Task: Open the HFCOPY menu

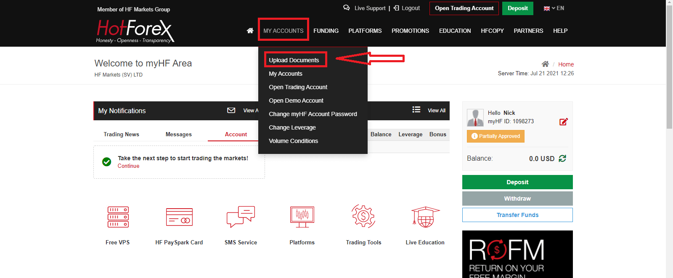Action: [493, 31]
